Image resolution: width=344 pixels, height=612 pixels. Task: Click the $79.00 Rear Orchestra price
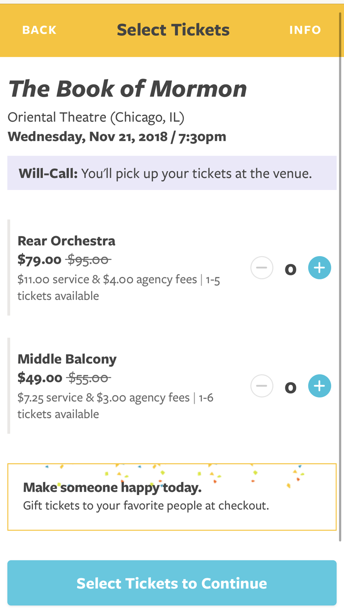39,260
